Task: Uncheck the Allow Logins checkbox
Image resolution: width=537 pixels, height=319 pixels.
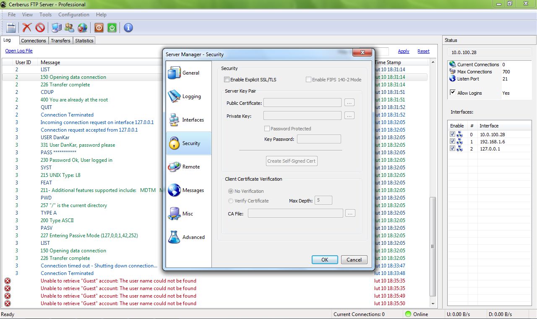Action: (453, 93)
